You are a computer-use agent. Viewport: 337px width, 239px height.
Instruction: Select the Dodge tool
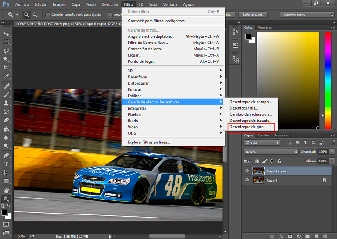coord(6,146)
